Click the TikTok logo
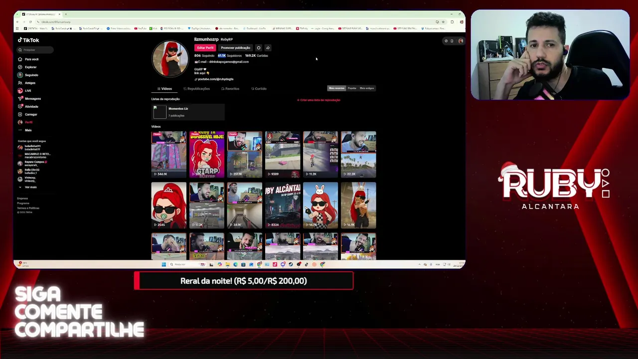Screen dimensions: 638x359 click(28, 40)
